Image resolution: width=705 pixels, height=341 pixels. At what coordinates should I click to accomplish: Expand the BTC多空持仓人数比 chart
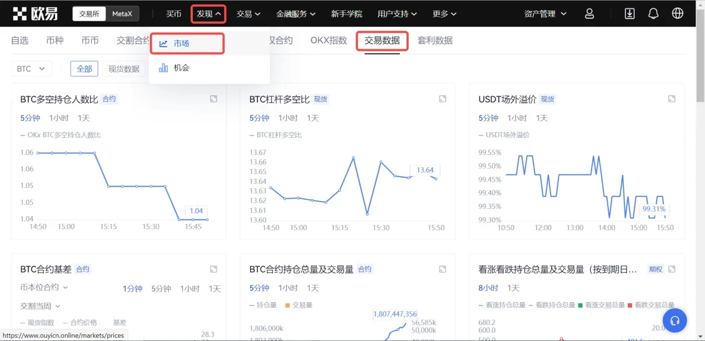coord(213,99)
